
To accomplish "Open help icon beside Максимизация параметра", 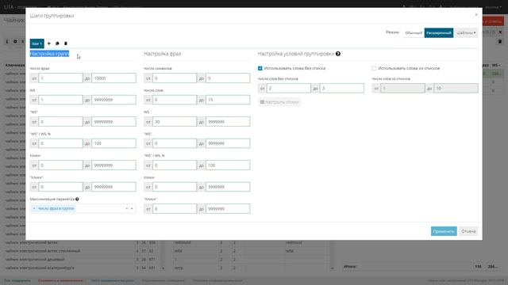I will pos(77,199).
